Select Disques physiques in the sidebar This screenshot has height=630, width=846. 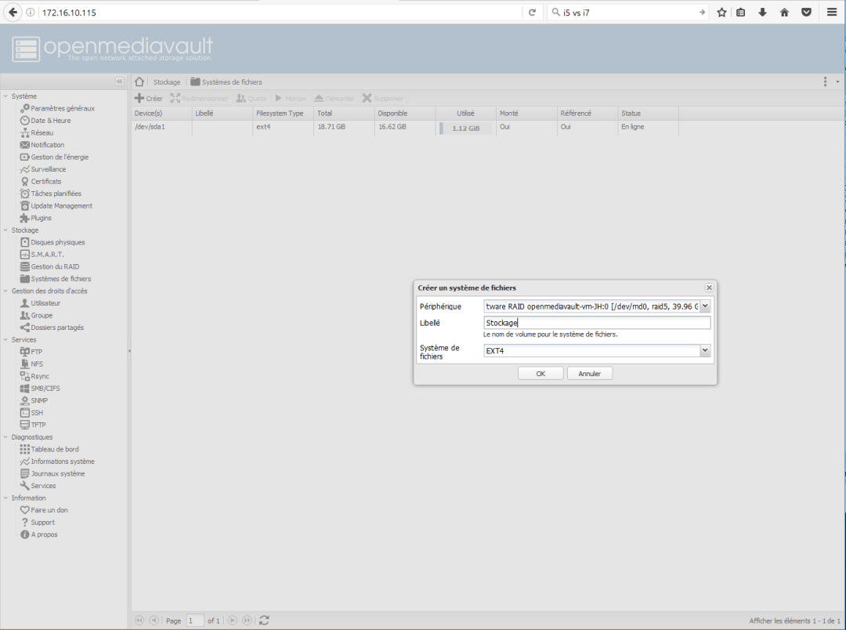(x=57, y=242)
